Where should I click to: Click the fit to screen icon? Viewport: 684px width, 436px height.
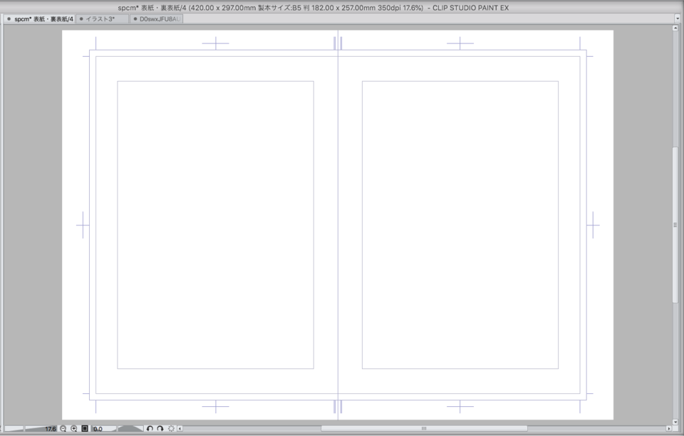click(85, 429)
